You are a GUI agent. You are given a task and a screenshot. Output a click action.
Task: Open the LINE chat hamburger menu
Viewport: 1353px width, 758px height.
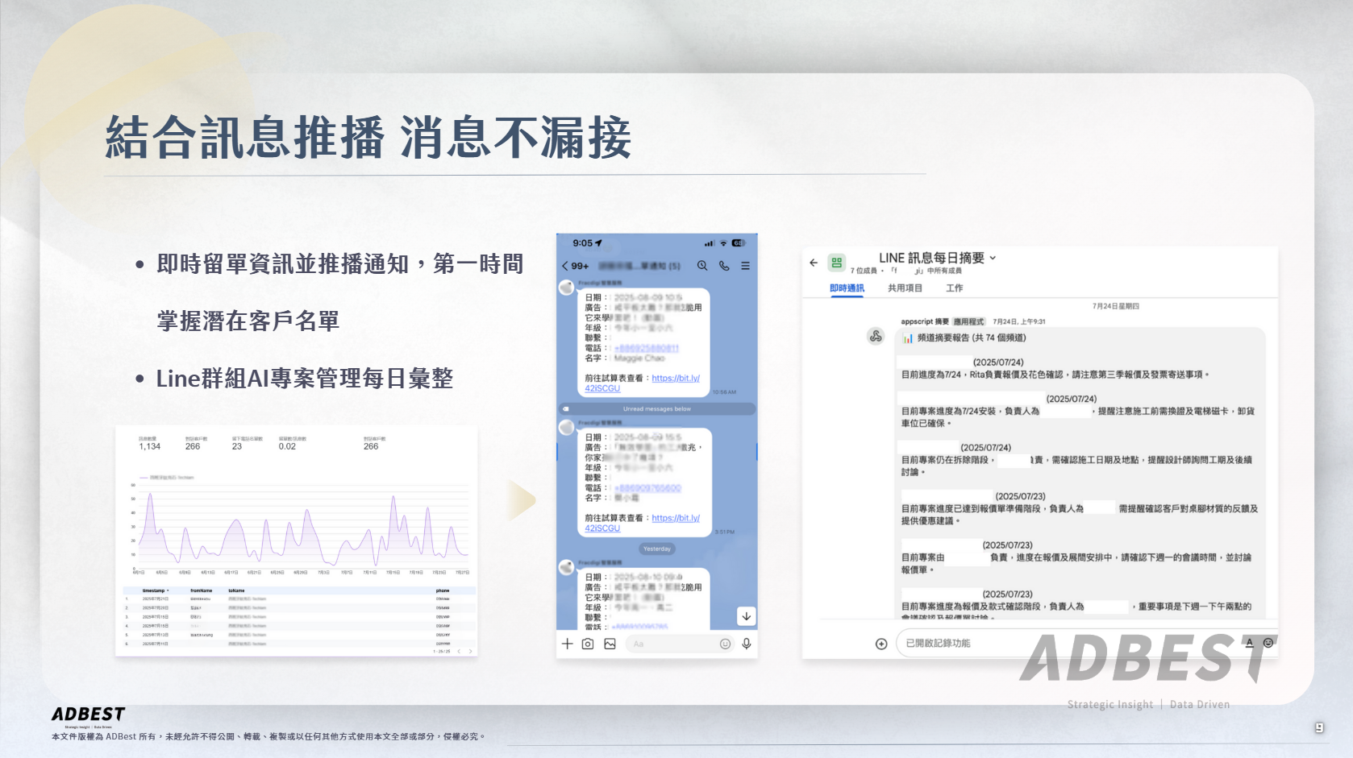745,266
